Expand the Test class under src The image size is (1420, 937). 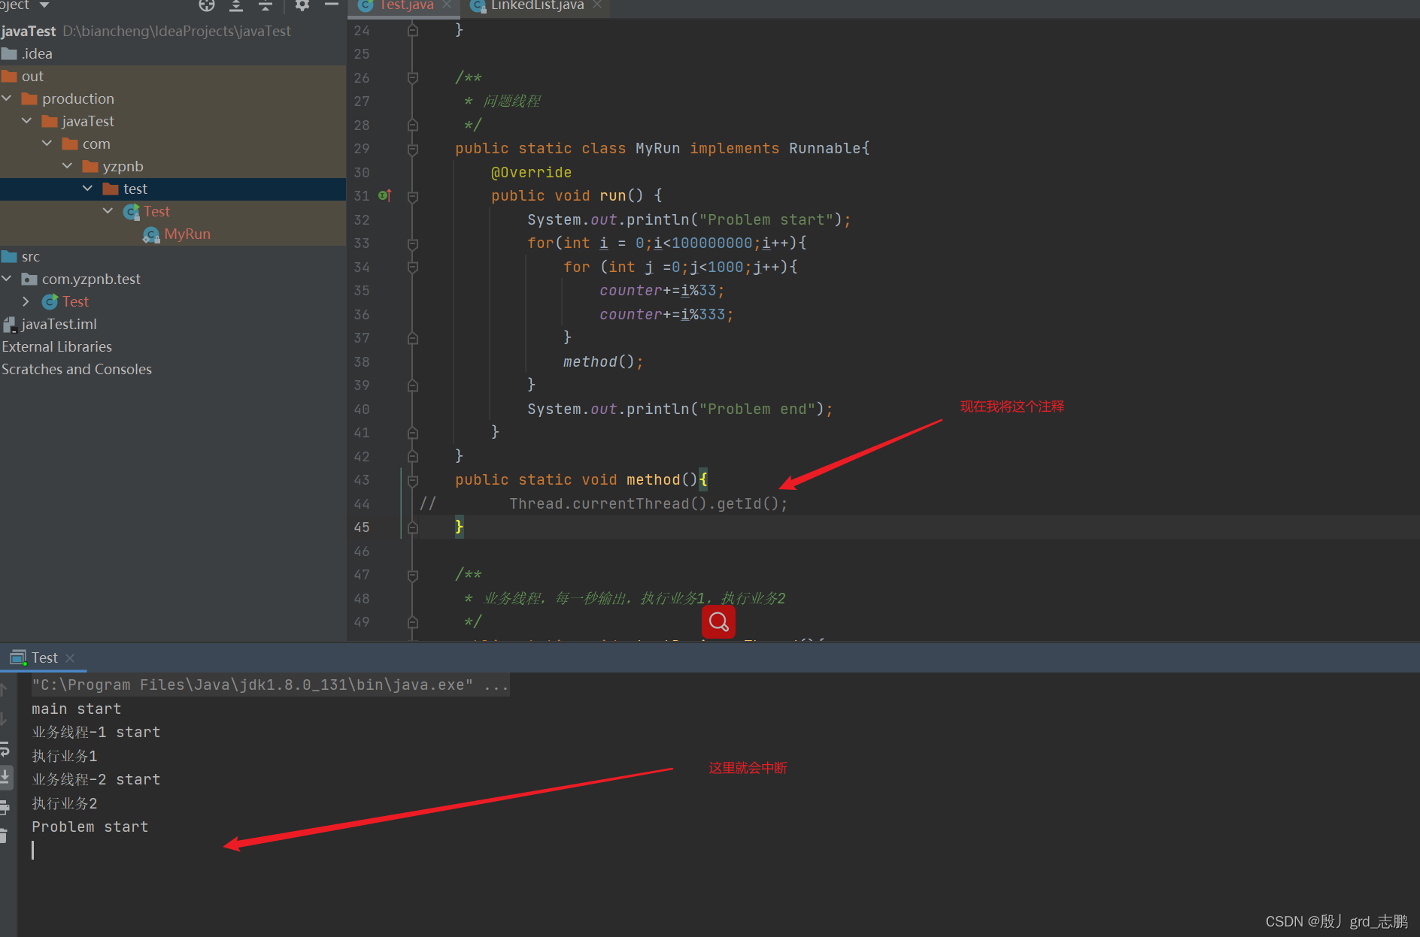pos(26,301)
